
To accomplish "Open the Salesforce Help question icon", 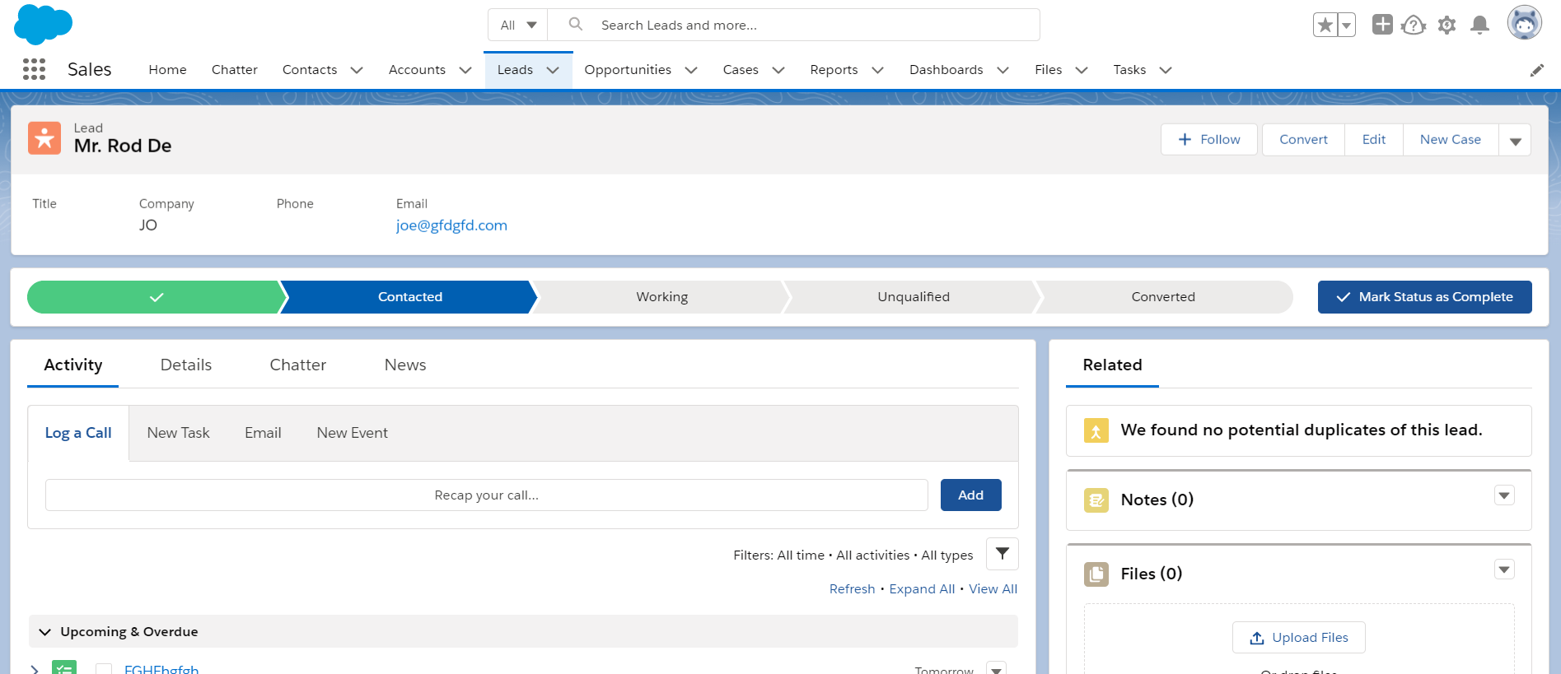I will (1414, 26).
